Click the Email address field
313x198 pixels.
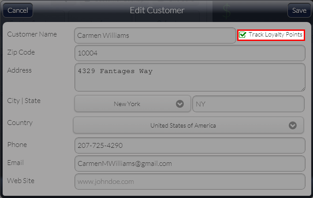(x=190, y=164)
